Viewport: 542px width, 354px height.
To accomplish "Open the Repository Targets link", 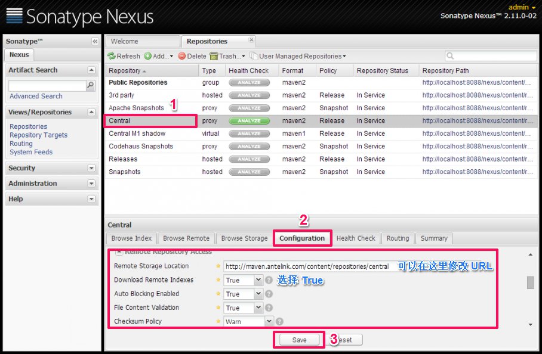I will [38, 135].
